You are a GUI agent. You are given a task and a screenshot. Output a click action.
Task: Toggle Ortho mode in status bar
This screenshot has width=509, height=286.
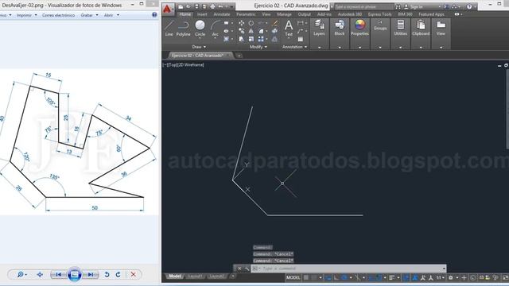click(336, 277)
